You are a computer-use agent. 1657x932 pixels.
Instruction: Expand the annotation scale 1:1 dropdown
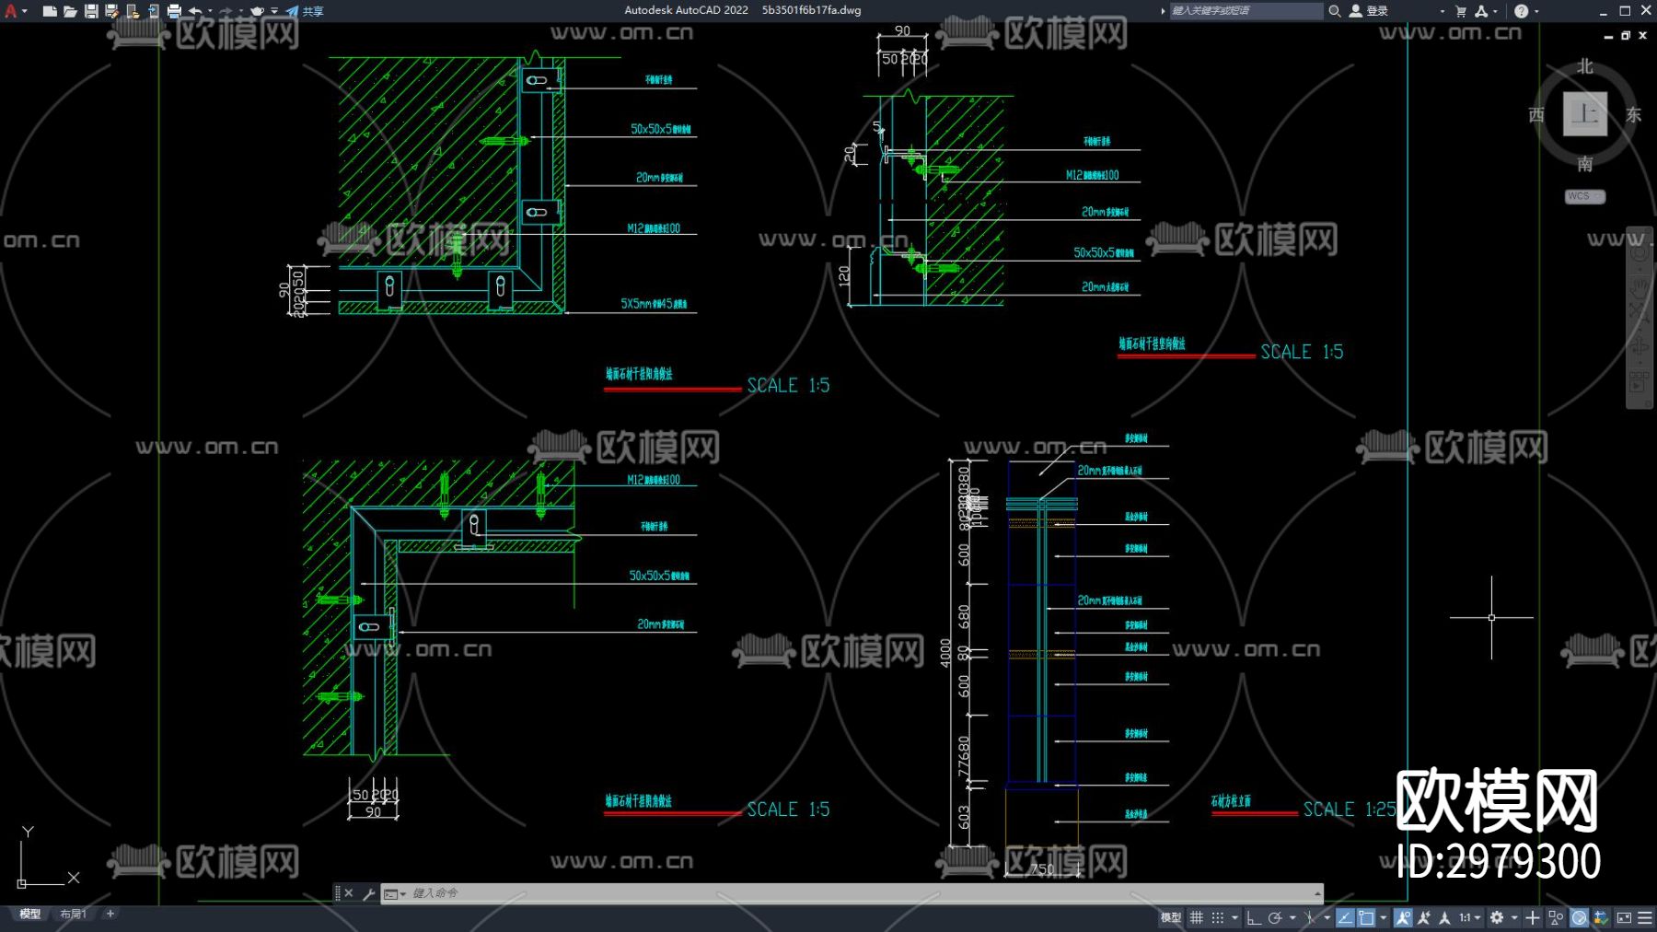[x=1470, y=917]
